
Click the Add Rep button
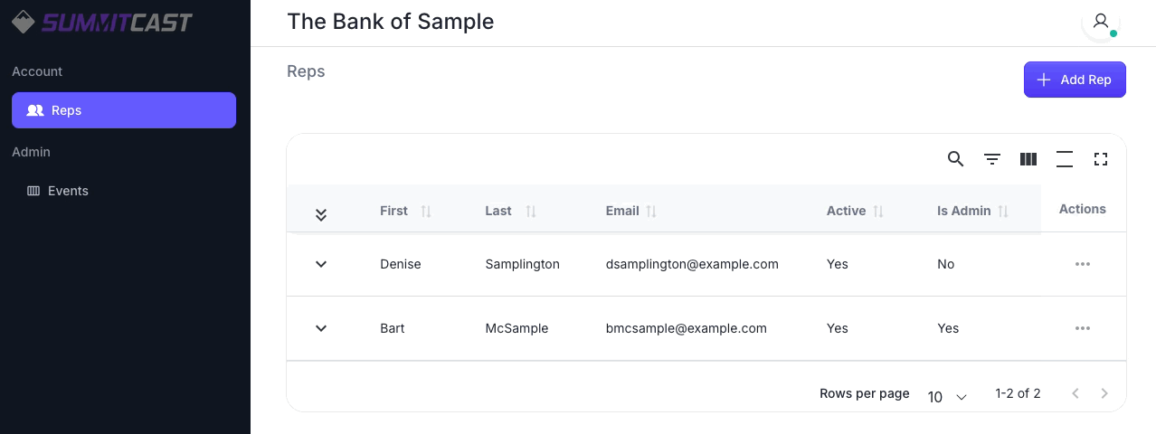1075,80
